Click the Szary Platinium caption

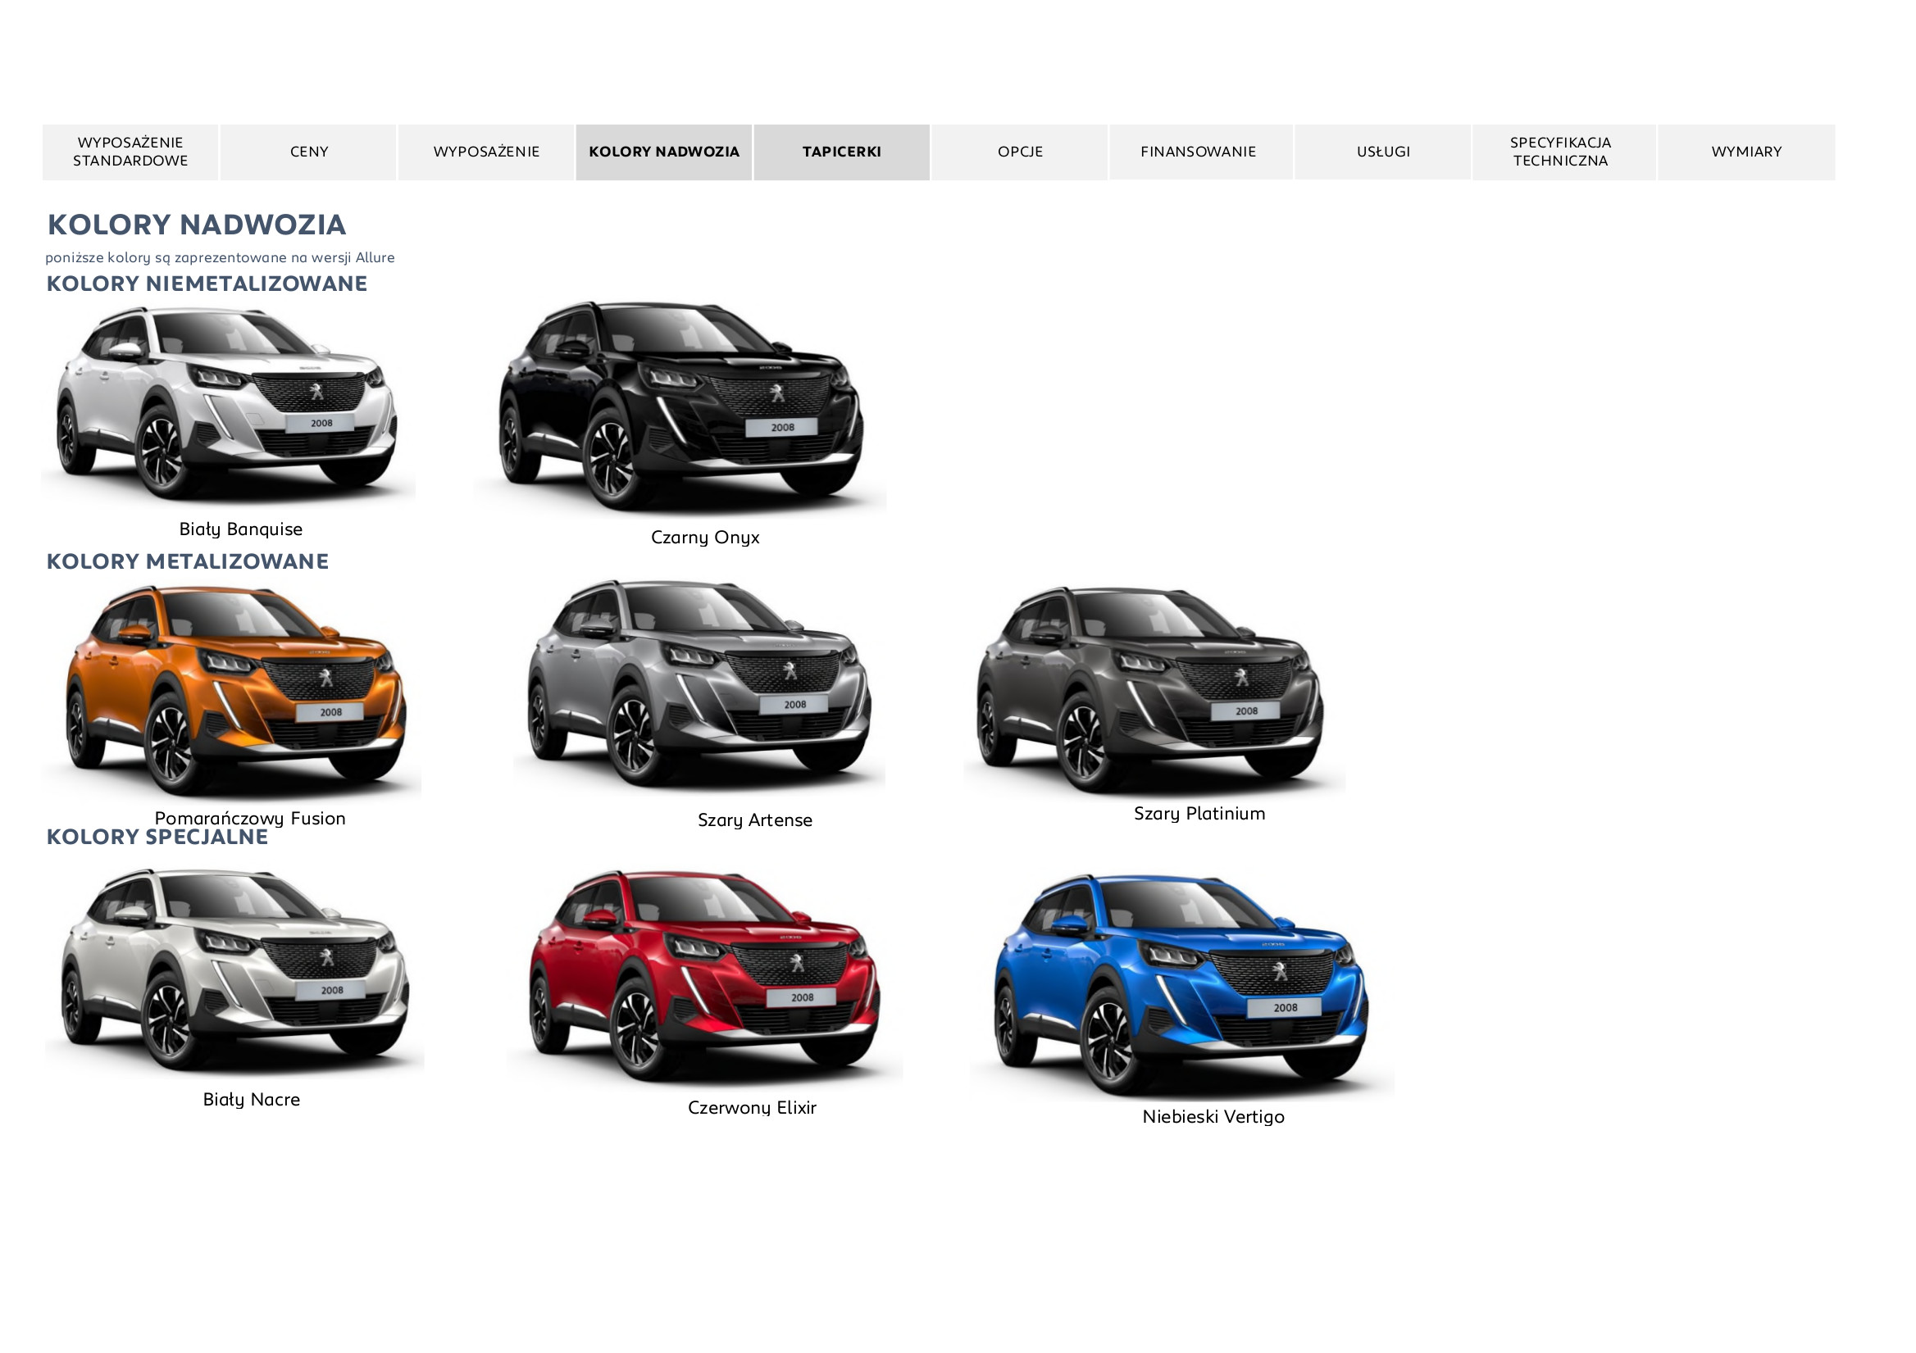(x=1200, y=814)
